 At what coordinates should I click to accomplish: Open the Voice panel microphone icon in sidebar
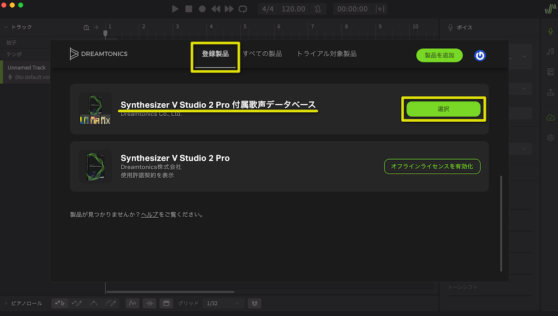tap(550, 31)
